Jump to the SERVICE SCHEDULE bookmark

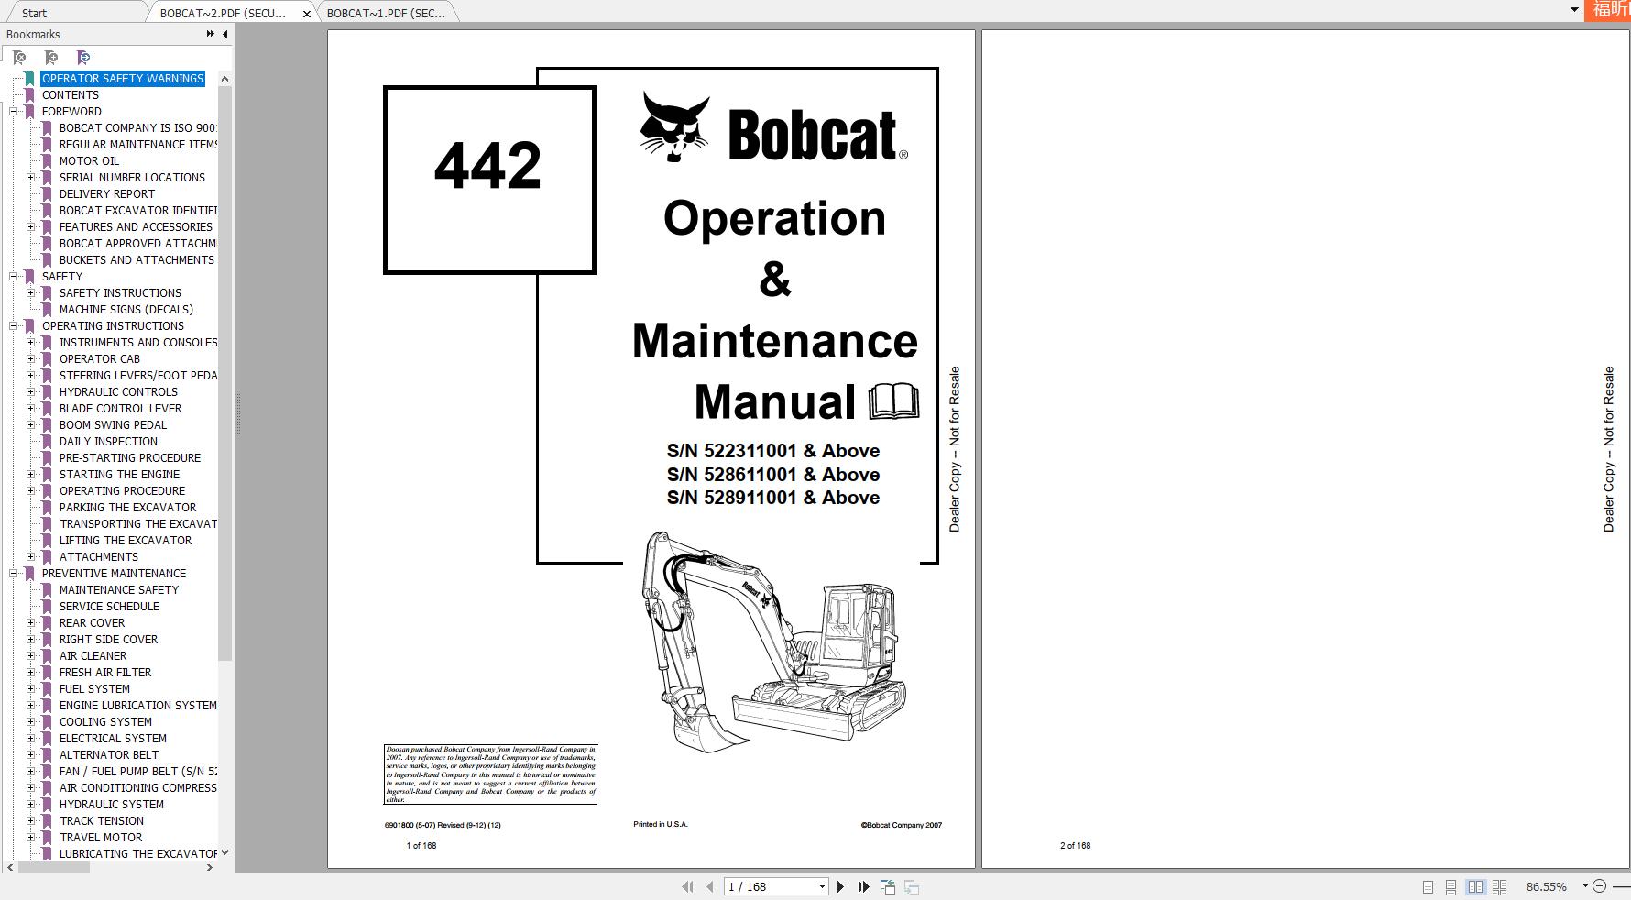click(x=109, y=606)
